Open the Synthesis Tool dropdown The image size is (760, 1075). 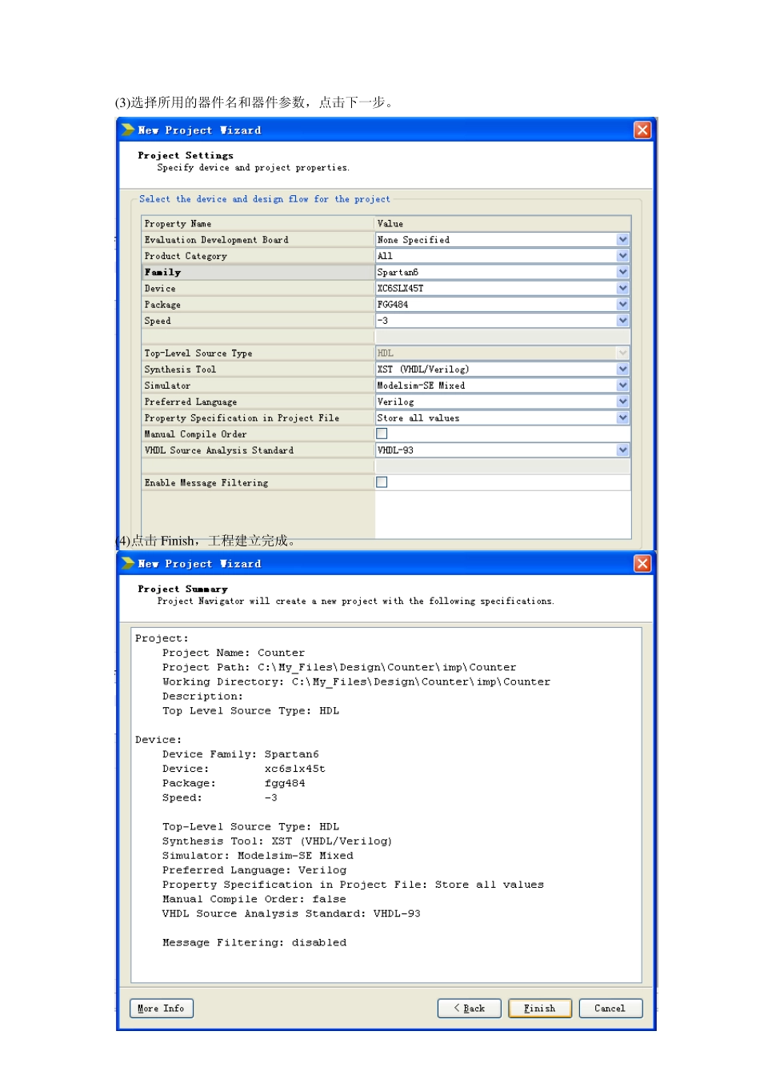(x=622, y=370)
